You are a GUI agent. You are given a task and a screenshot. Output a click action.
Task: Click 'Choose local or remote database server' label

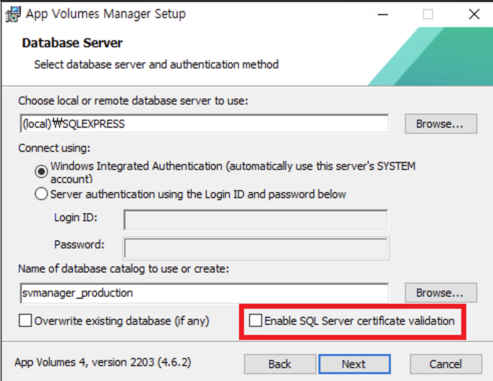pos(133,101)
